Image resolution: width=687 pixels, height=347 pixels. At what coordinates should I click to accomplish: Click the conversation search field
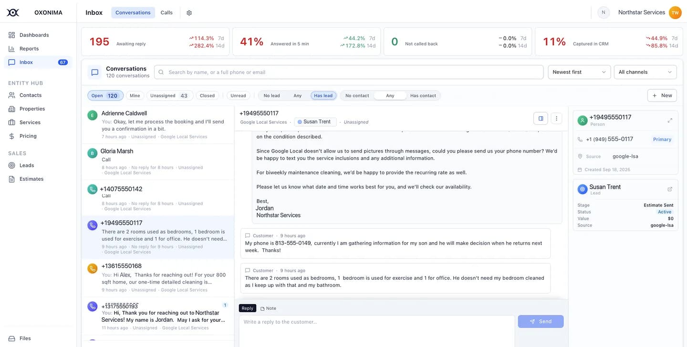pyautogui.click(x=349, y=72)
